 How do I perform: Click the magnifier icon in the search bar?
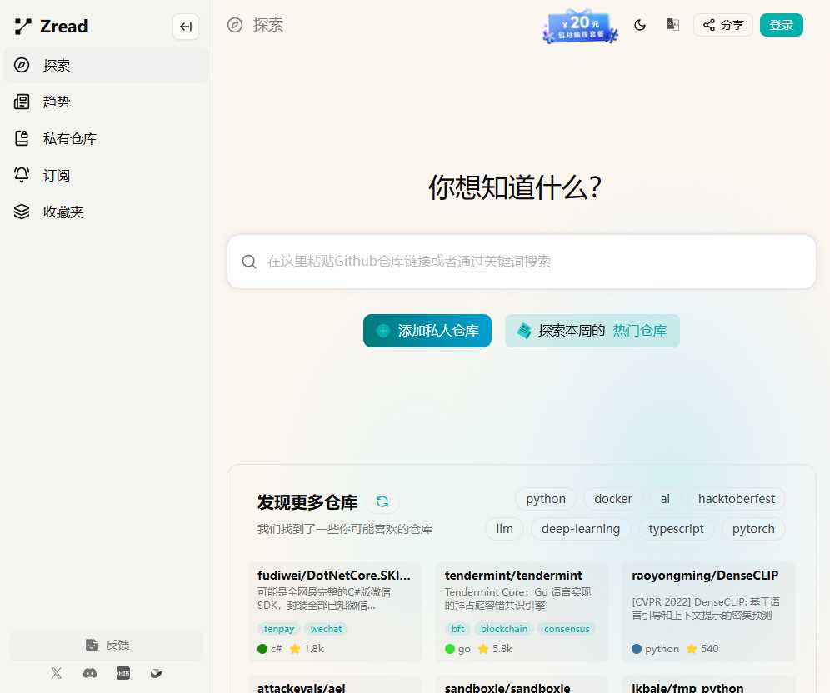point(249,261)
